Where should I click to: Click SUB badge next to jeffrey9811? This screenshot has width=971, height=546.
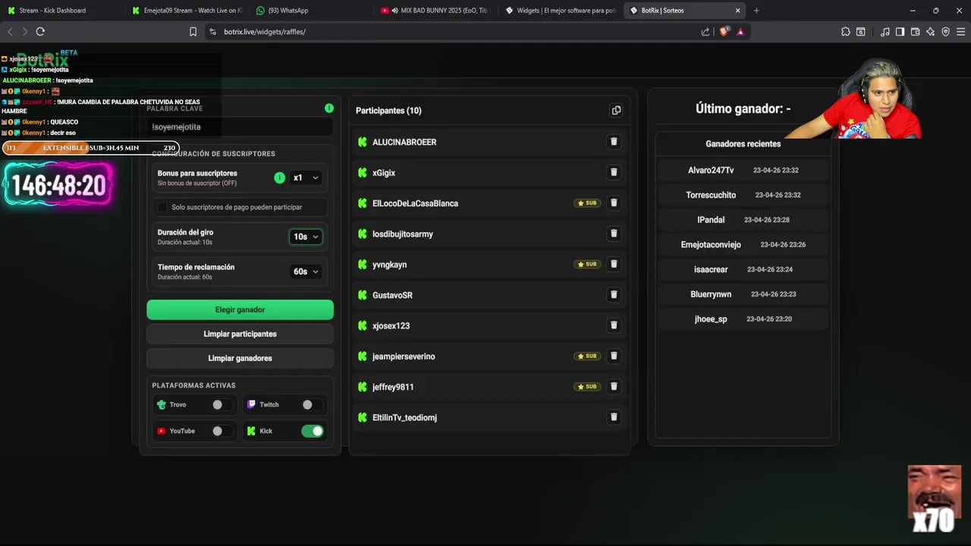587,387
